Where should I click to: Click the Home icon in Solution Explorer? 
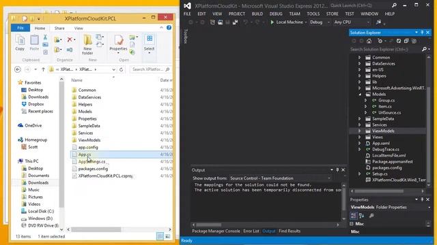(x=369, y=41)
